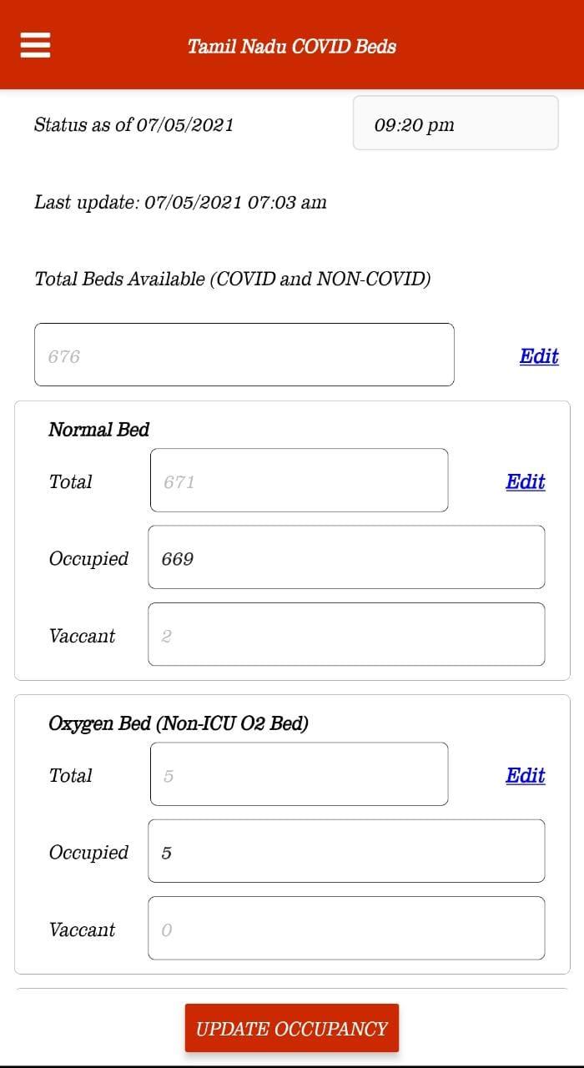Viewport: 584px width, 1068px height.
Task: Click the Oxygen Bed Occupied field
Action: [x=346, y=851]
